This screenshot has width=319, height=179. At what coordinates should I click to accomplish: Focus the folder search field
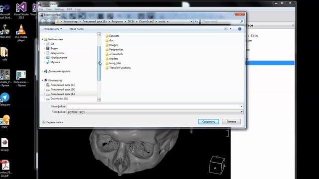tap(220, 21)
